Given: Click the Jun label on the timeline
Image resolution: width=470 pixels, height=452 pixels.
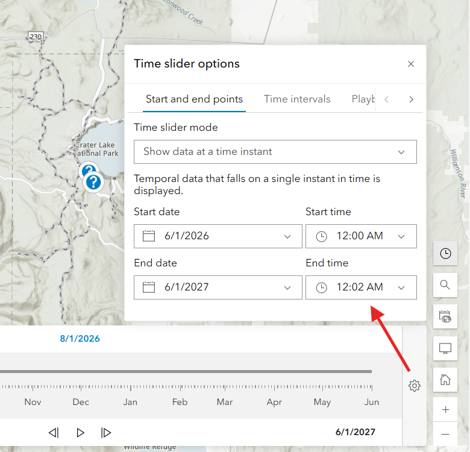Looking at the screenshot, I should click(372, 402).
